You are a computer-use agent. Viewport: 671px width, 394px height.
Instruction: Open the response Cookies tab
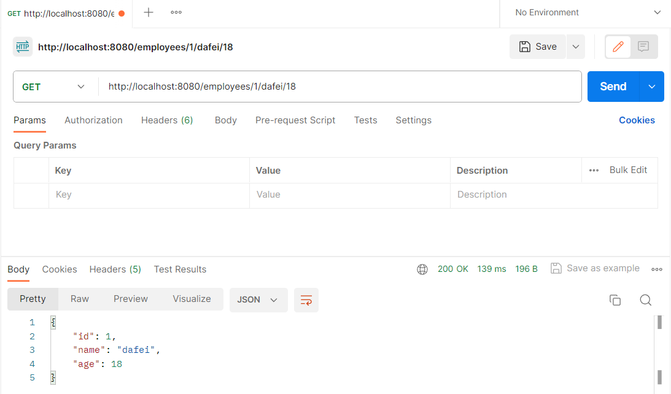pos(60,269)
